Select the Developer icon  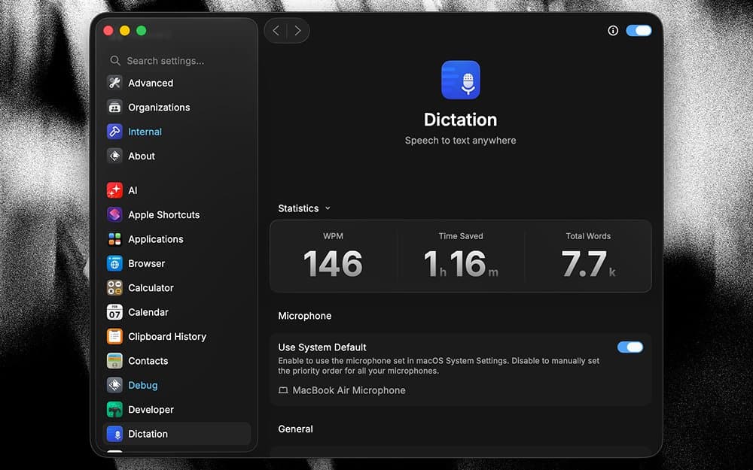(114, 410)
